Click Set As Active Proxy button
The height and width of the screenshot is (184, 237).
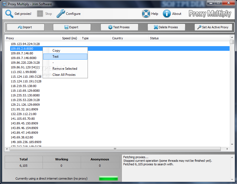click(213, 27)
